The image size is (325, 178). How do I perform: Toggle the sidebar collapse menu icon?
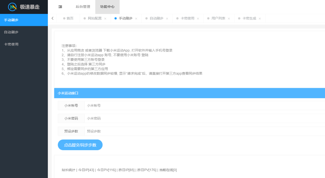coord(60,7)
